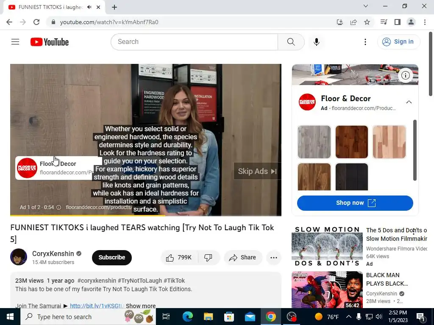
Task: Close the FUNNIEST TIKTOKS tab
Action: (x=98, y=7)
